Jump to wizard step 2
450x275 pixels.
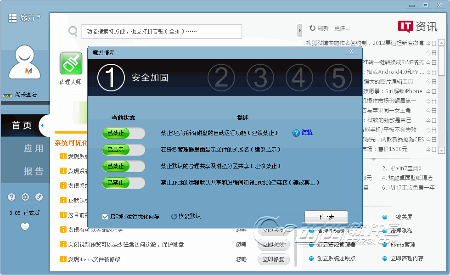(x=221, y=78)
